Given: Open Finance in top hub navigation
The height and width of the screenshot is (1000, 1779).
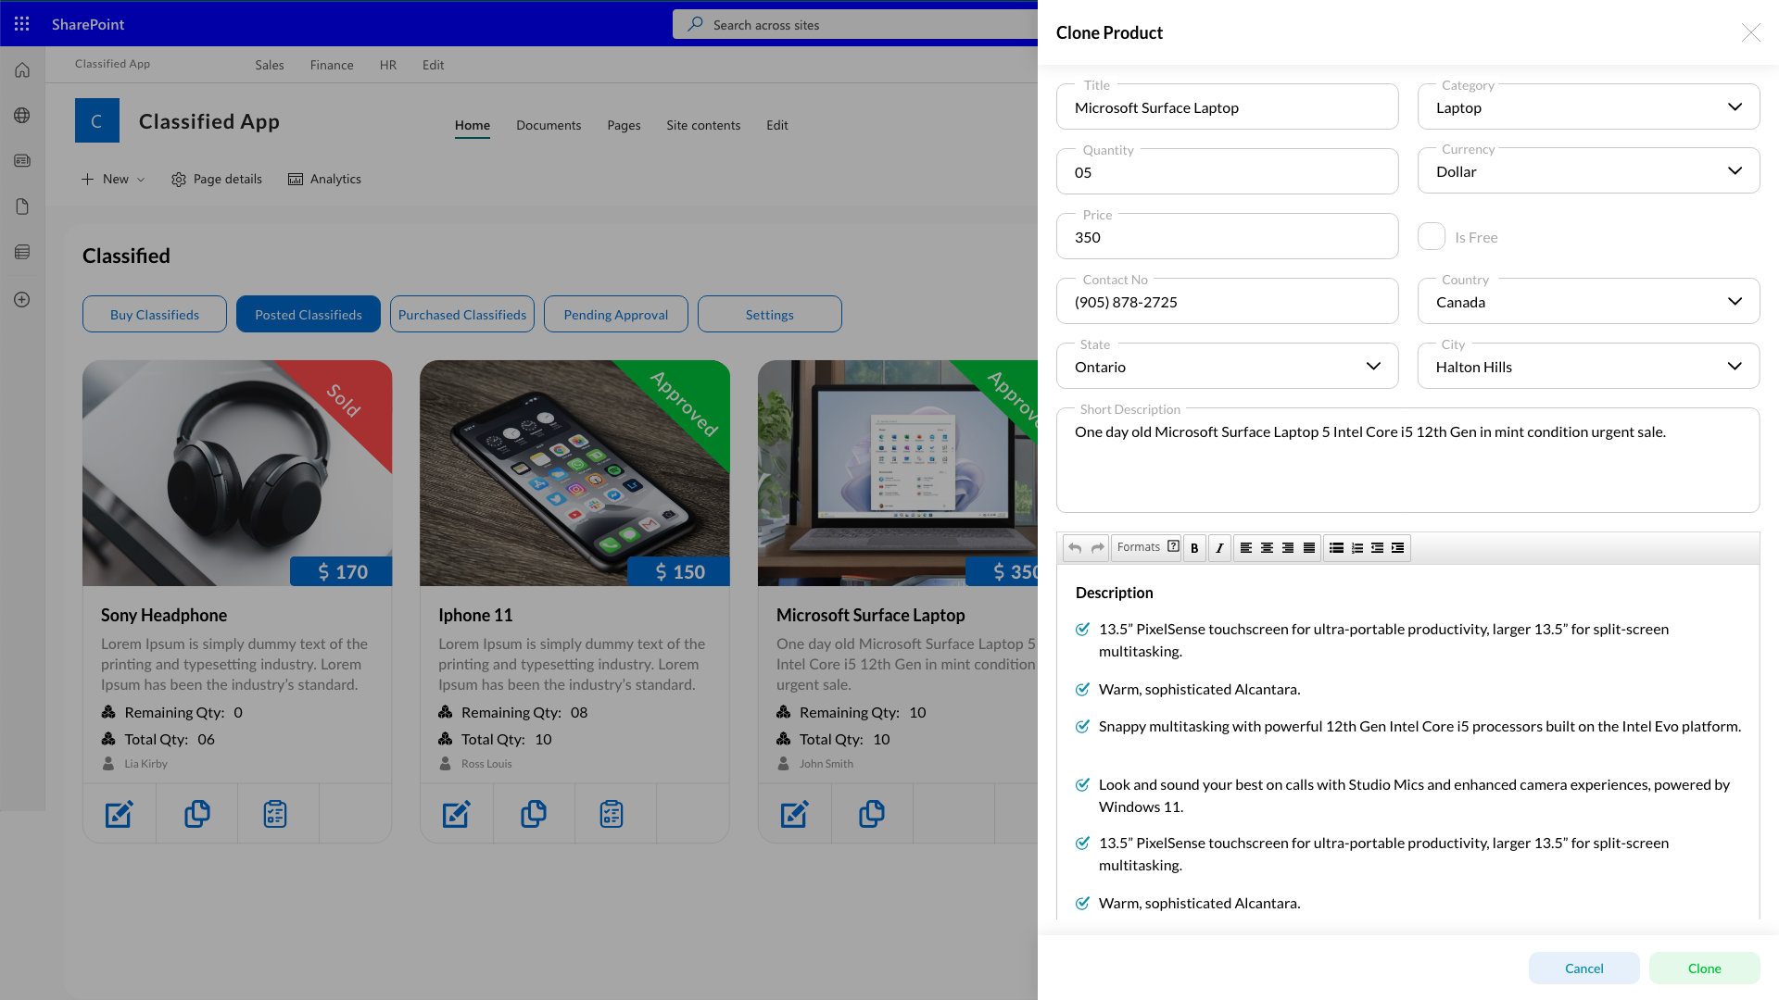Looking at the screenshot, I should (x=332, y=65).
